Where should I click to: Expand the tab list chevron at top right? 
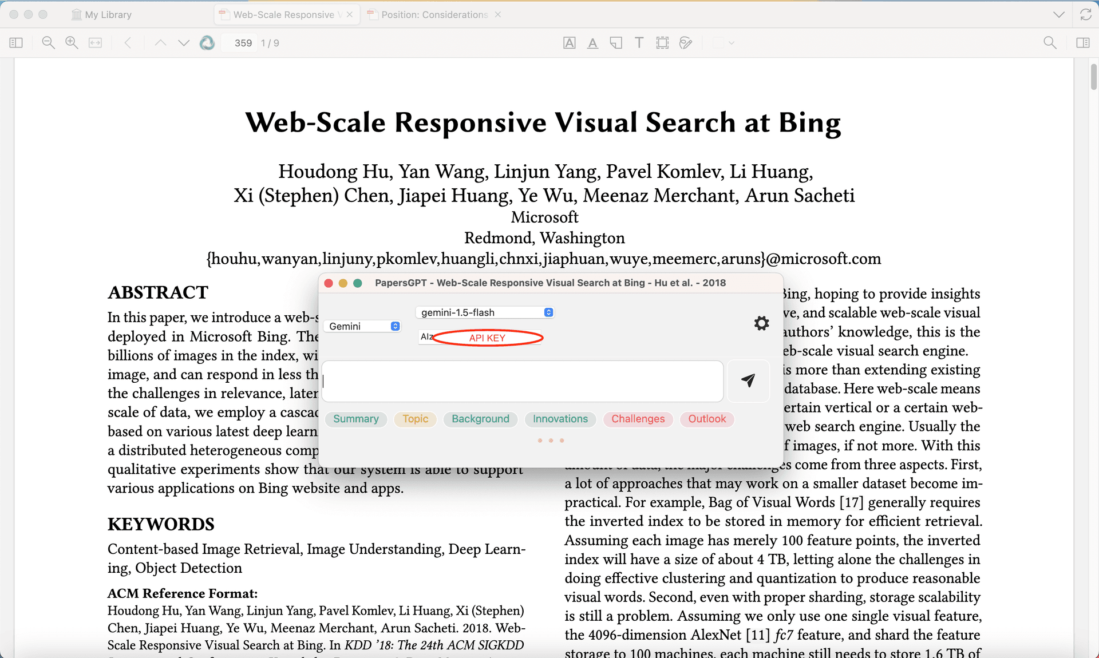(x=1059, y=15)
